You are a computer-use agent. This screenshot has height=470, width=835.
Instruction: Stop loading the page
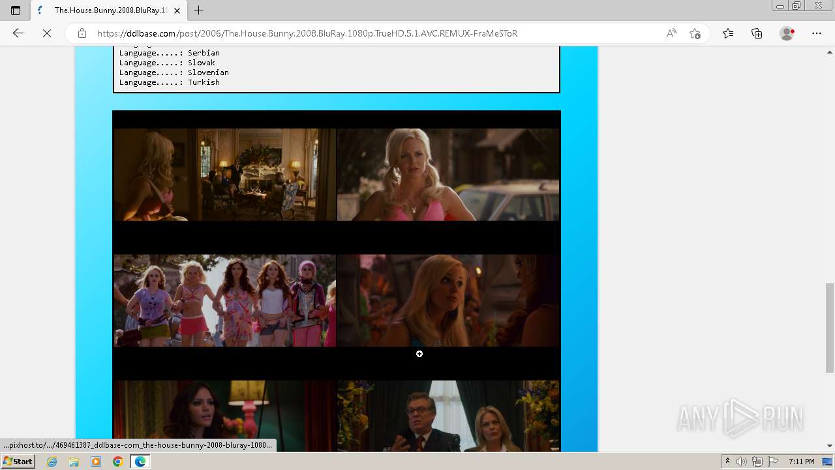coord(47,33)
